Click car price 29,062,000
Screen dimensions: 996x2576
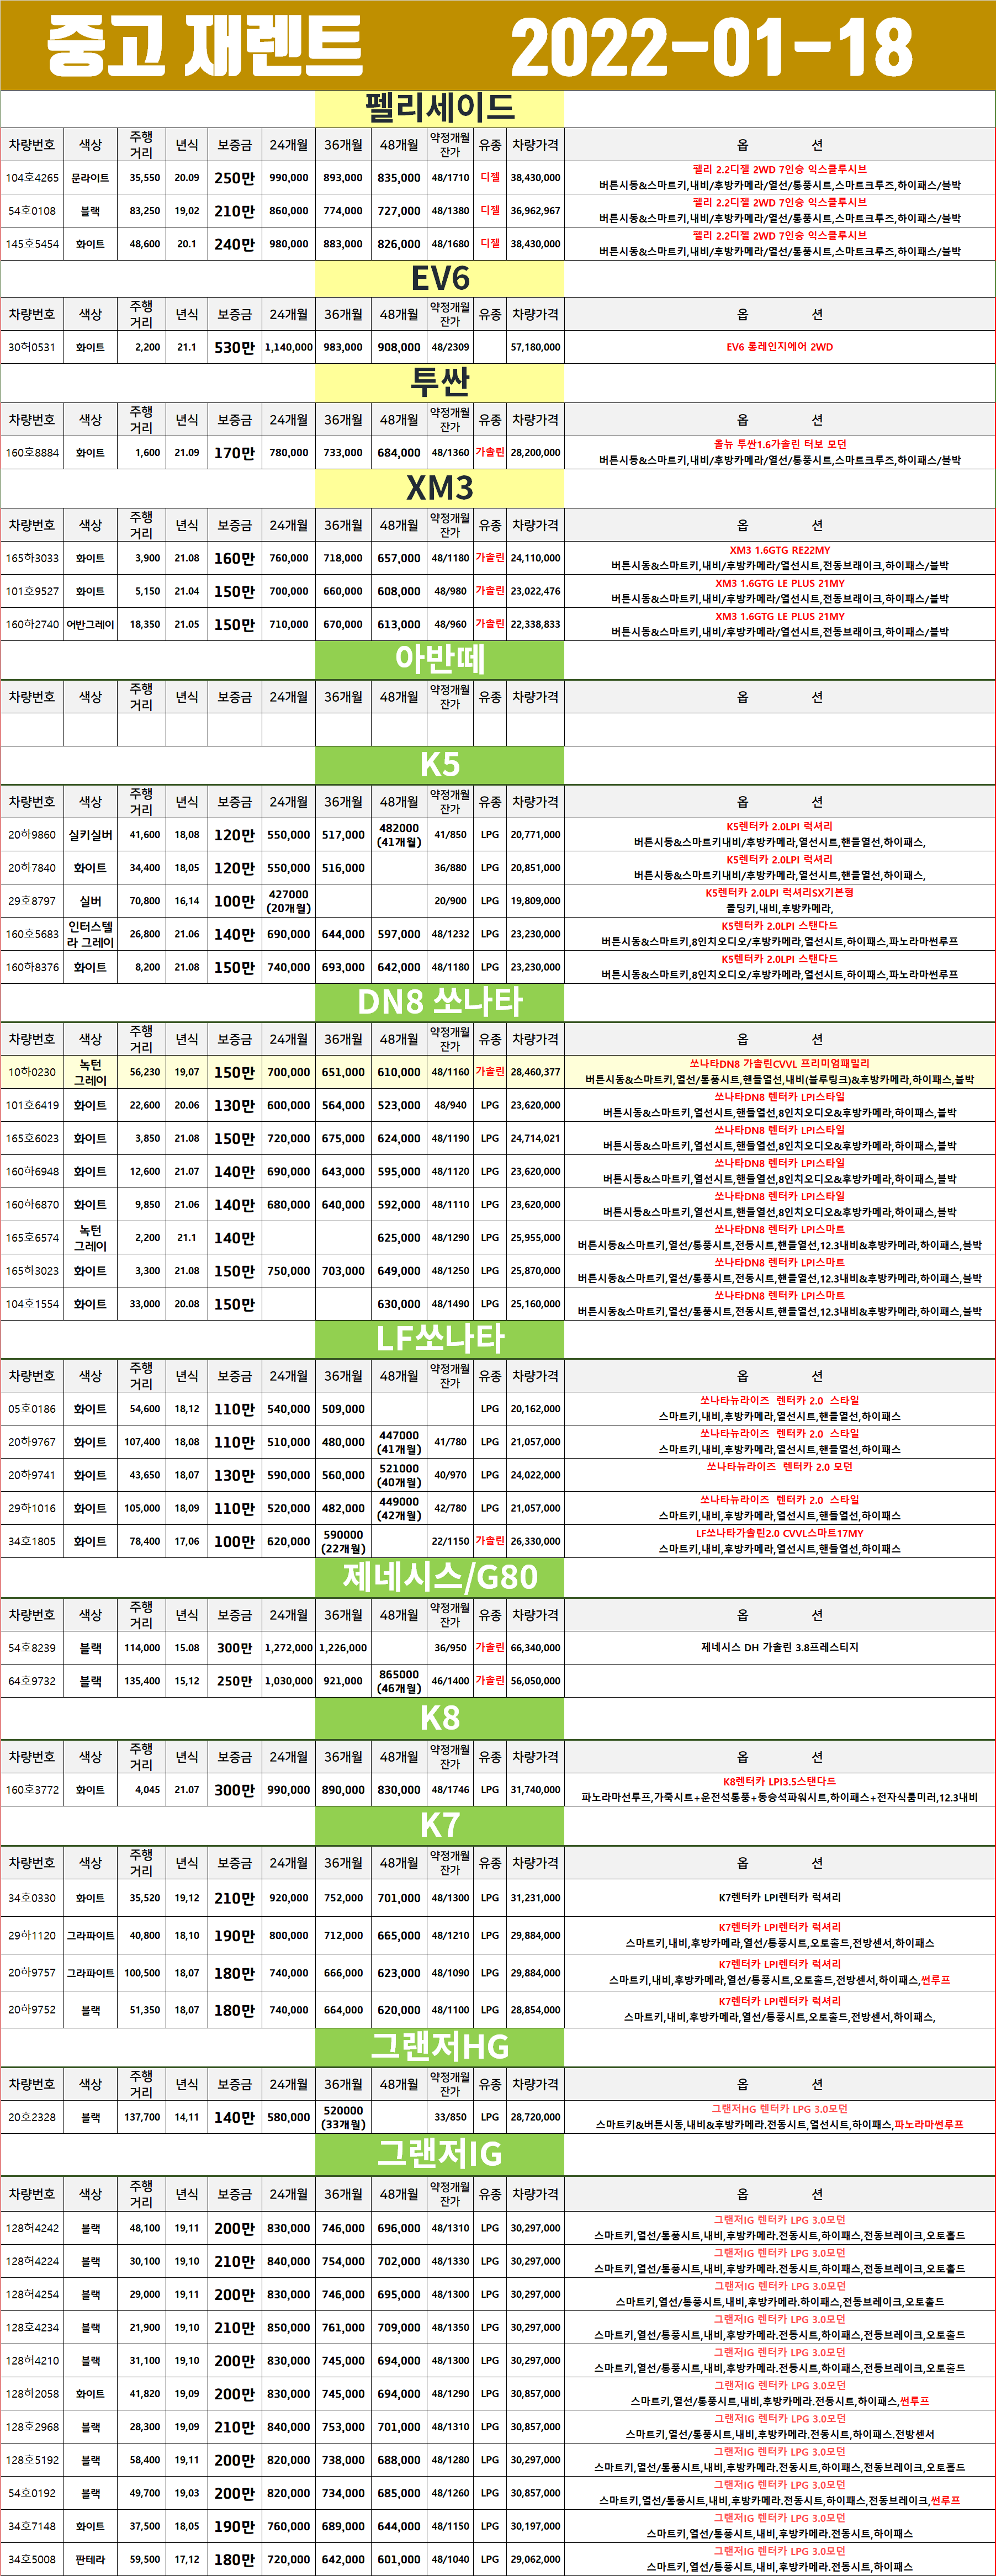point(535,2559)
